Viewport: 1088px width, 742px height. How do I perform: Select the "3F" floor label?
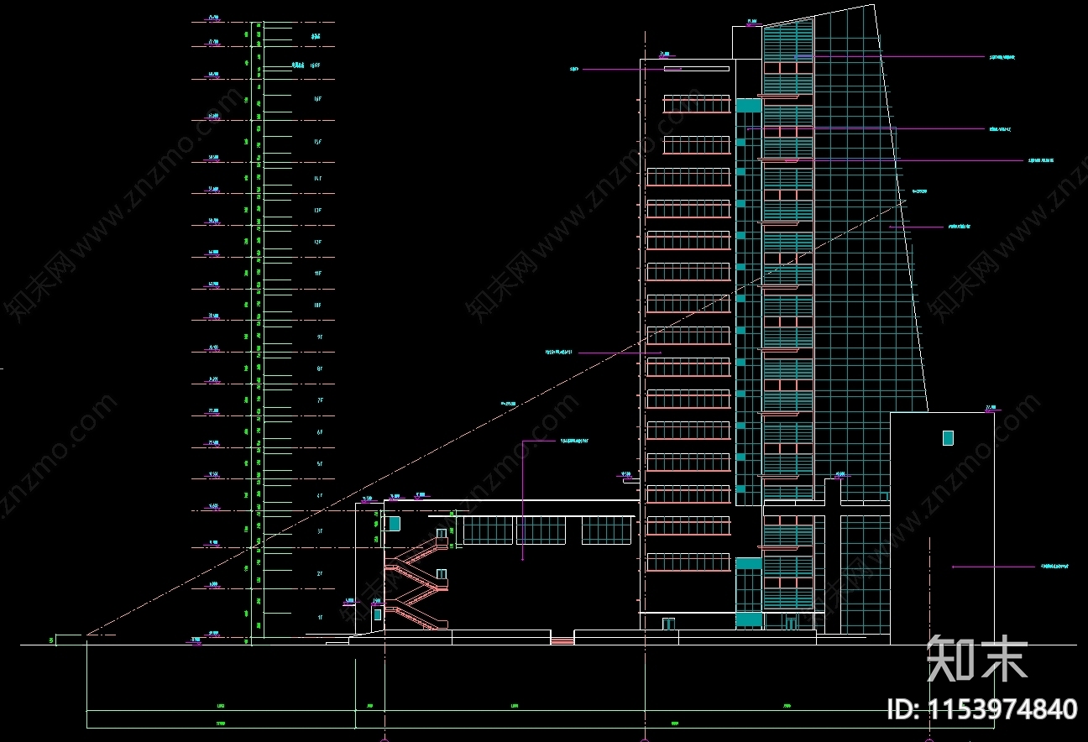319,532
